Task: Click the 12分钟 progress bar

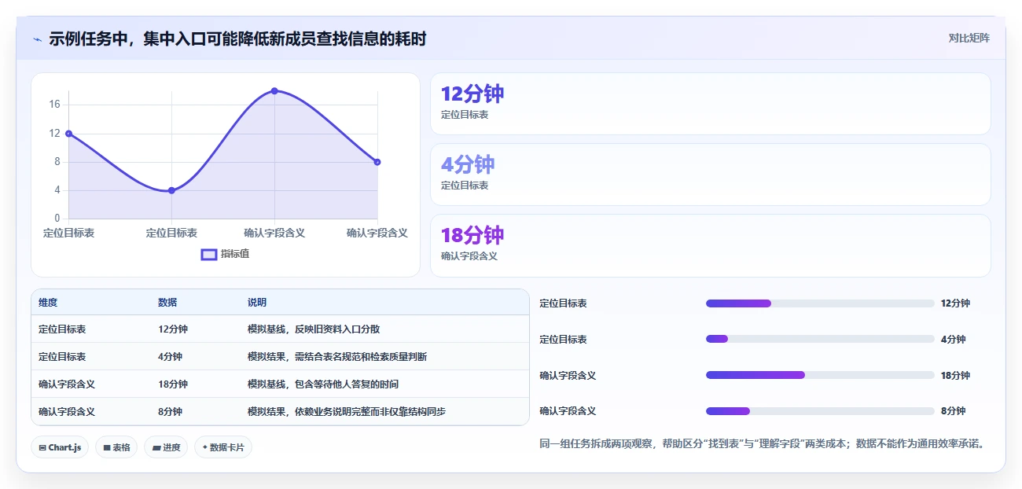Action: 820,303
